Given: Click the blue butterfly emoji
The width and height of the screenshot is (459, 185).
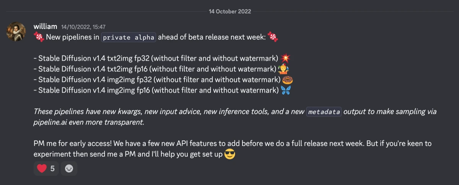Looking at the screenshot, I should (x=285, y=90).
